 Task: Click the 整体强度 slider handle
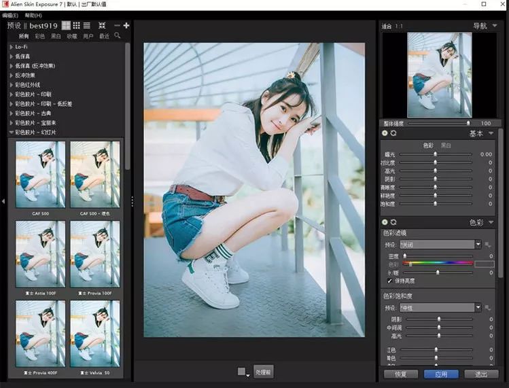click(x=468, y=123)
